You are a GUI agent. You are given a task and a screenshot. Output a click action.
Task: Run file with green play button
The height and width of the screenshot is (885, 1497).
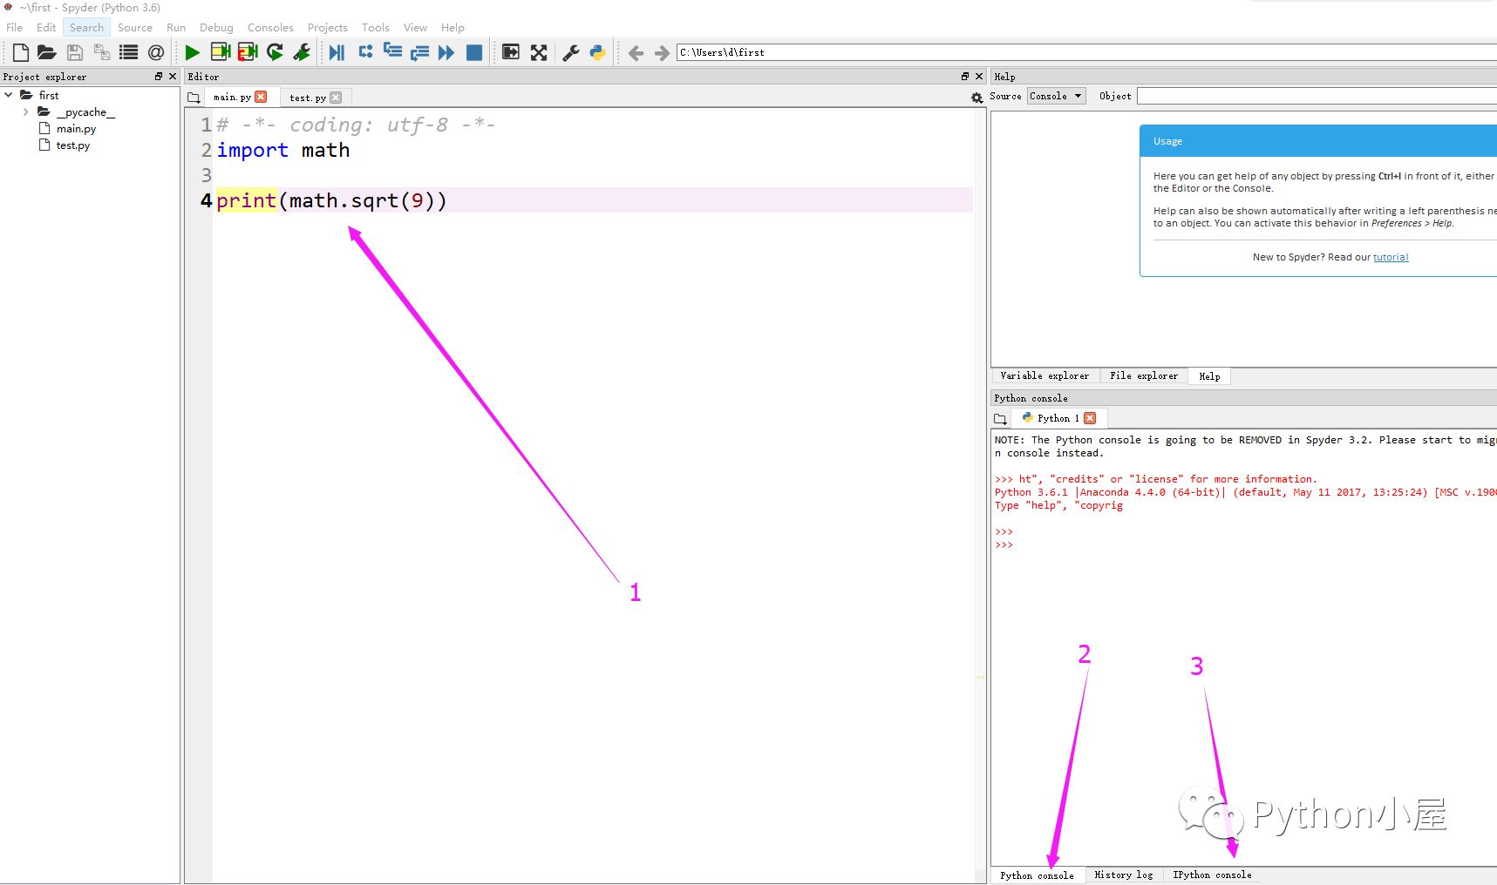[193, 52]
